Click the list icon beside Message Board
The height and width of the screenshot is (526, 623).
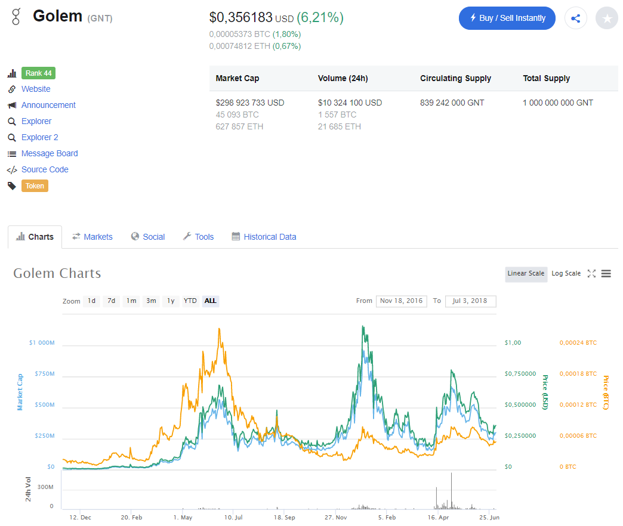click(12, 154)
